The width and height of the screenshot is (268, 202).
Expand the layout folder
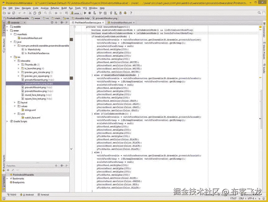[x=15, y=102]
